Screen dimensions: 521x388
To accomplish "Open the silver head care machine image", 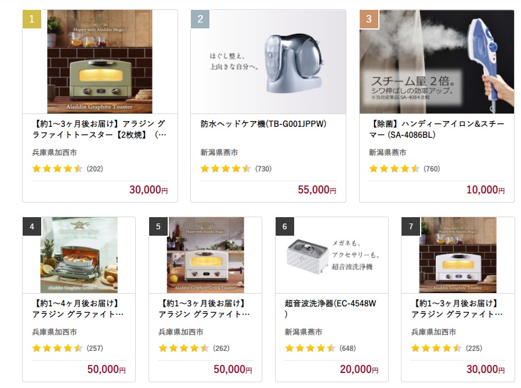I will pos(268,62).
